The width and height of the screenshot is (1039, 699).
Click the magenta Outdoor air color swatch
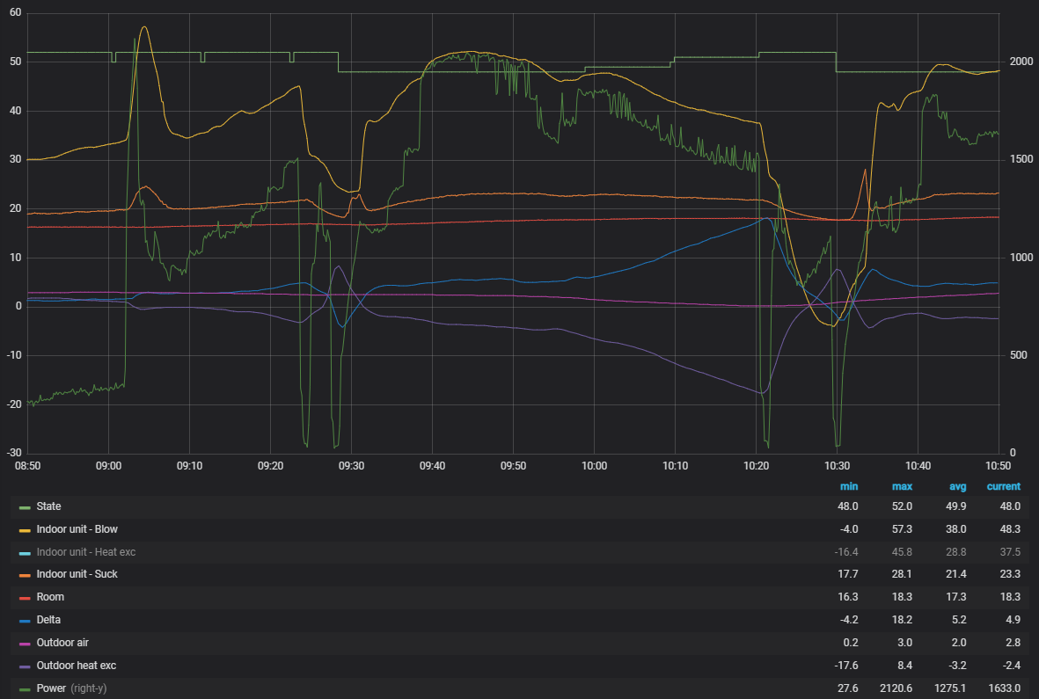tap(25, 643)
